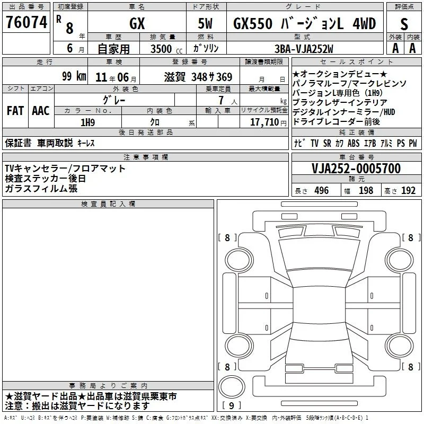Click the vehicle history value "自家用"
The width and height of the screenshot is (424, 424).
click(113, 49)
